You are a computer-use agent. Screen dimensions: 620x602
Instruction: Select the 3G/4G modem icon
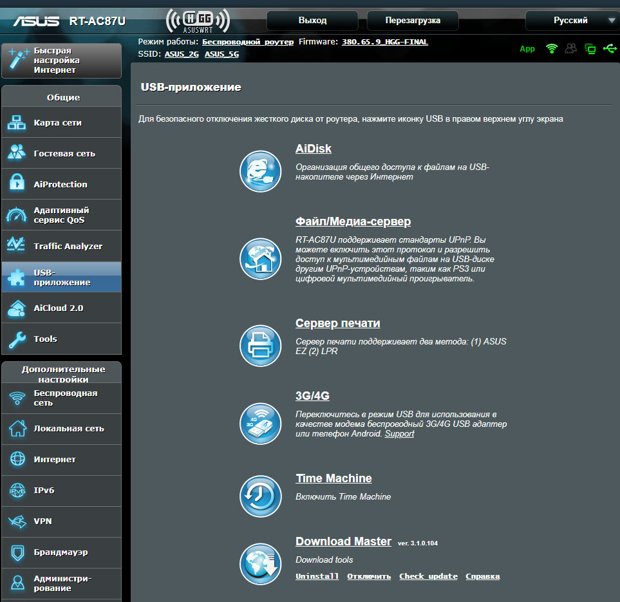(x=260, y=423)
